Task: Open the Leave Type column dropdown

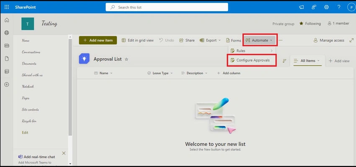Action: 160,73
